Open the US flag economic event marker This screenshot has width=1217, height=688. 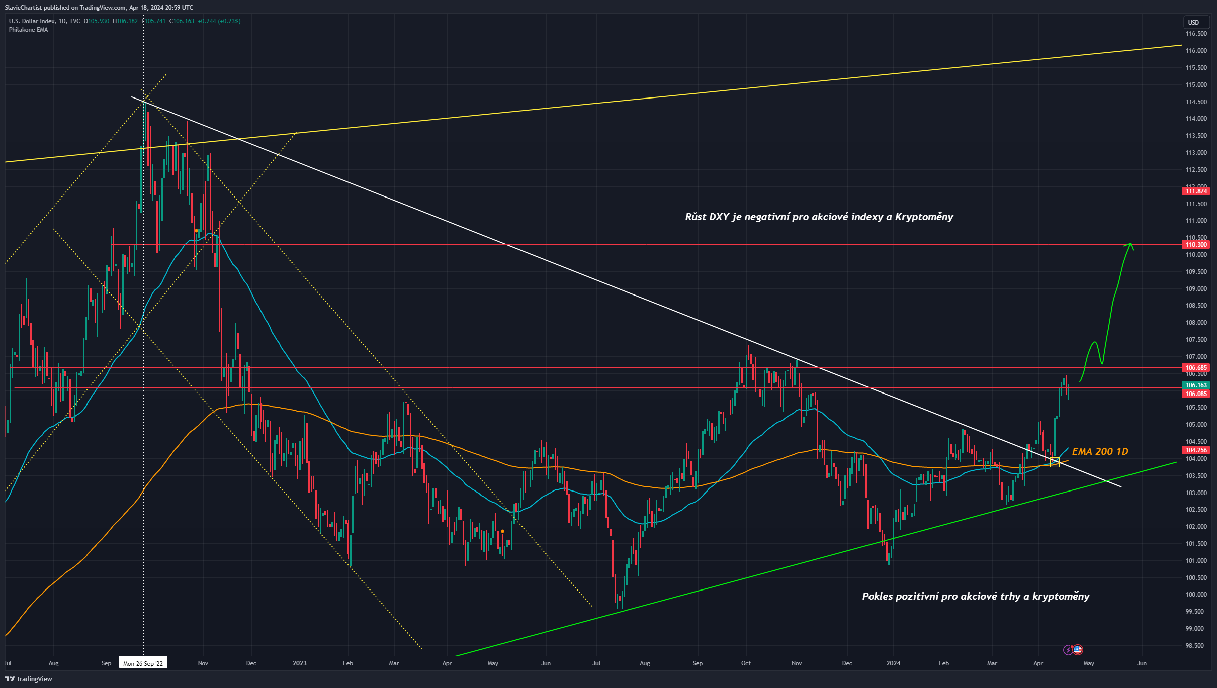1077,650
